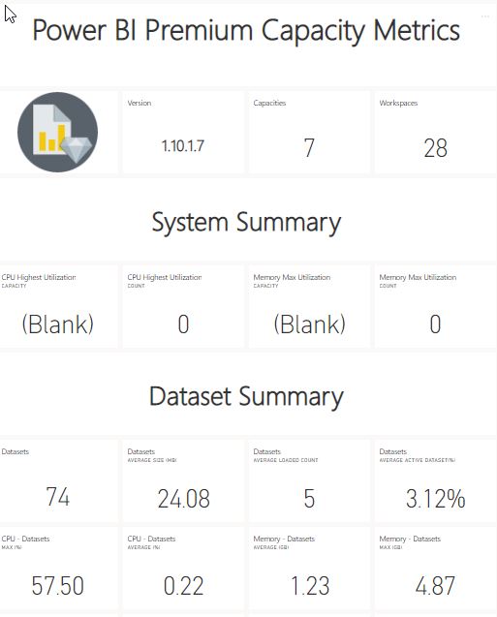This screenshot has height=617, width=497.
Task: Open CPU Highest Utilization Capacity (Blank) tile
Action: click(x=58, y=306)
